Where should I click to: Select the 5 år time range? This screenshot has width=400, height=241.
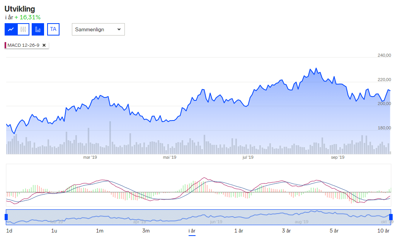[x=334, y=231]
